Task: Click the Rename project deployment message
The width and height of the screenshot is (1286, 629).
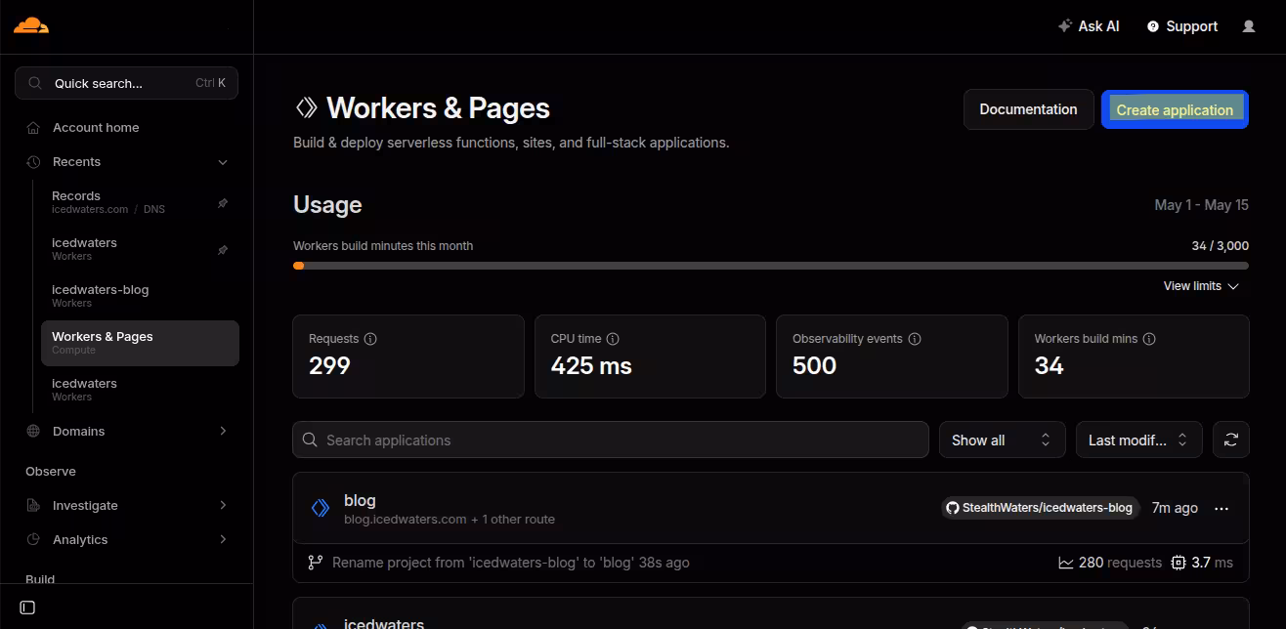Action: tap(511, 563)
